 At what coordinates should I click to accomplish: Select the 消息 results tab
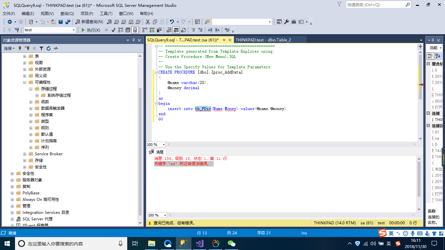156,152
